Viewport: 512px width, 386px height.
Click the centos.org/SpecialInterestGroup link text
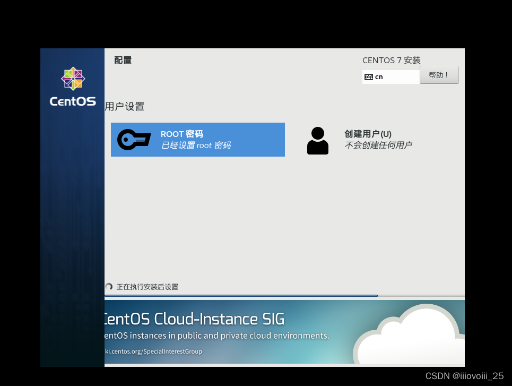click(x=153, y=351)
